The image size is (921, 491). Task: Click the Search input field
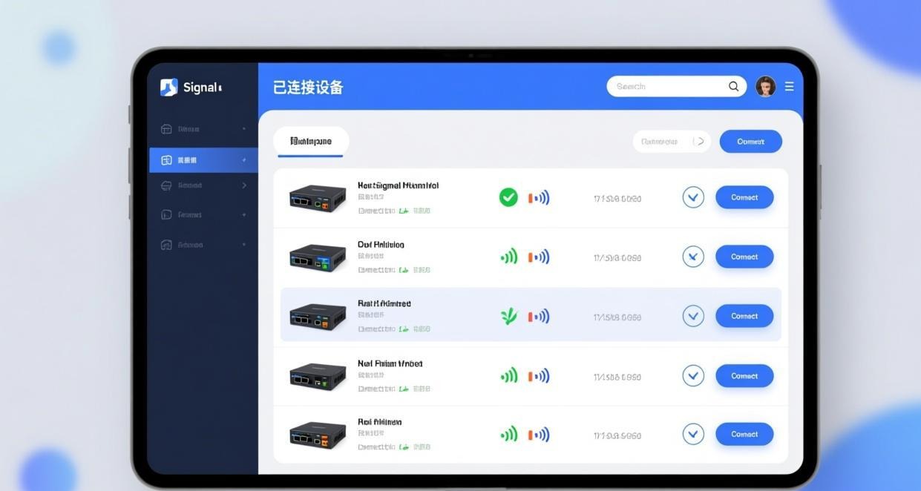pyautogui.click(x=677, y=87)
